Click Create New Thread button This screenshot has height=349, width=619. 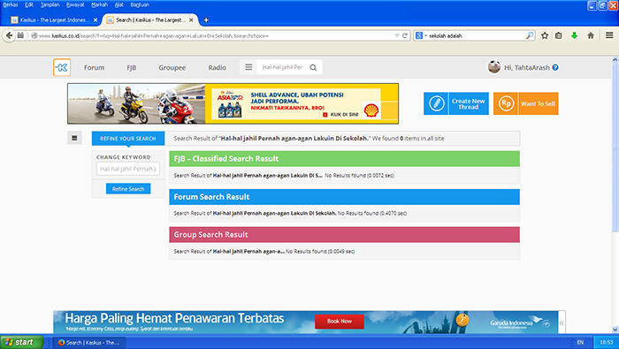pos(456,103)
